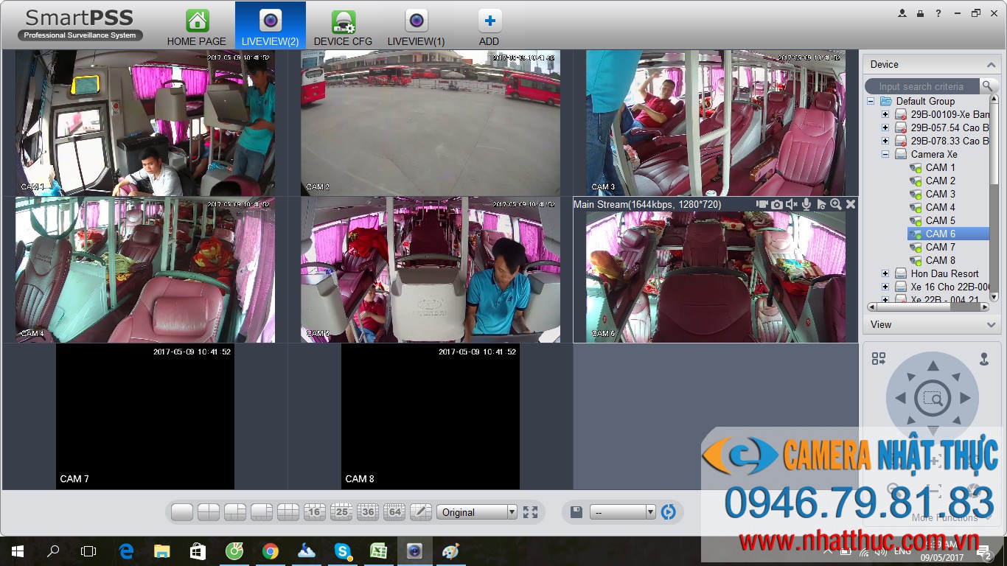1007x566 pixels.
Task: Open the HOME PAGE tab
Action: coord(197,27)
